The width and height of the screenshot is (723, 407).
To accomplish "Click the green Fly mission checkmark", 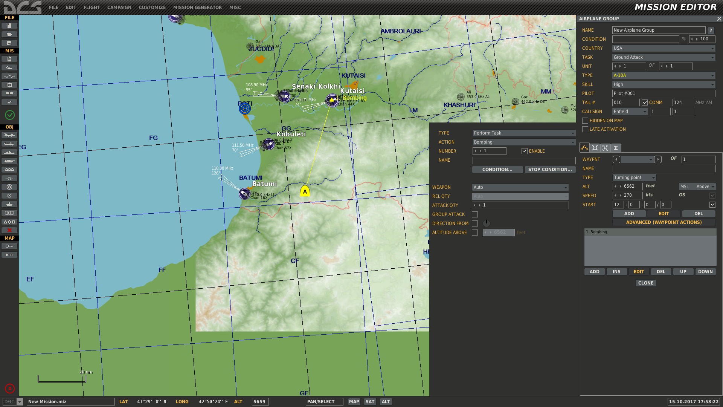I will tap(10, 115).
